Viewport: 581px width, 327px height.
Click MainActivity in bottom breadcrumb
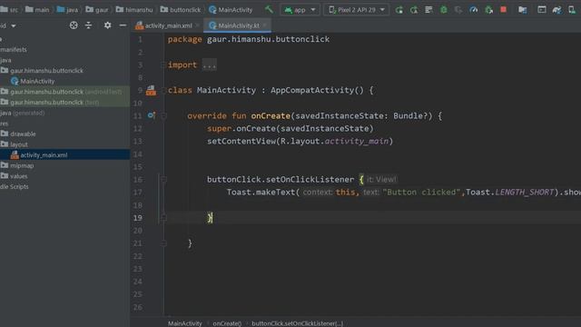[x=185, y=323]
